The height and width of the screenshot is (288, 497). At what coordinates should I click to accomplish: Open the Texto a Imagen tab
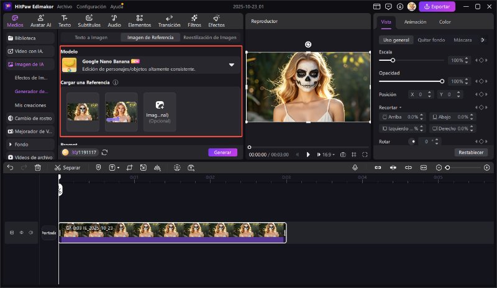[x=91, y=37]
